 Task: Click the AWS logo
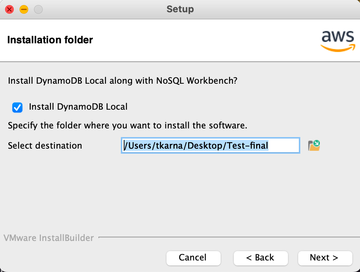tap(337, 40)
